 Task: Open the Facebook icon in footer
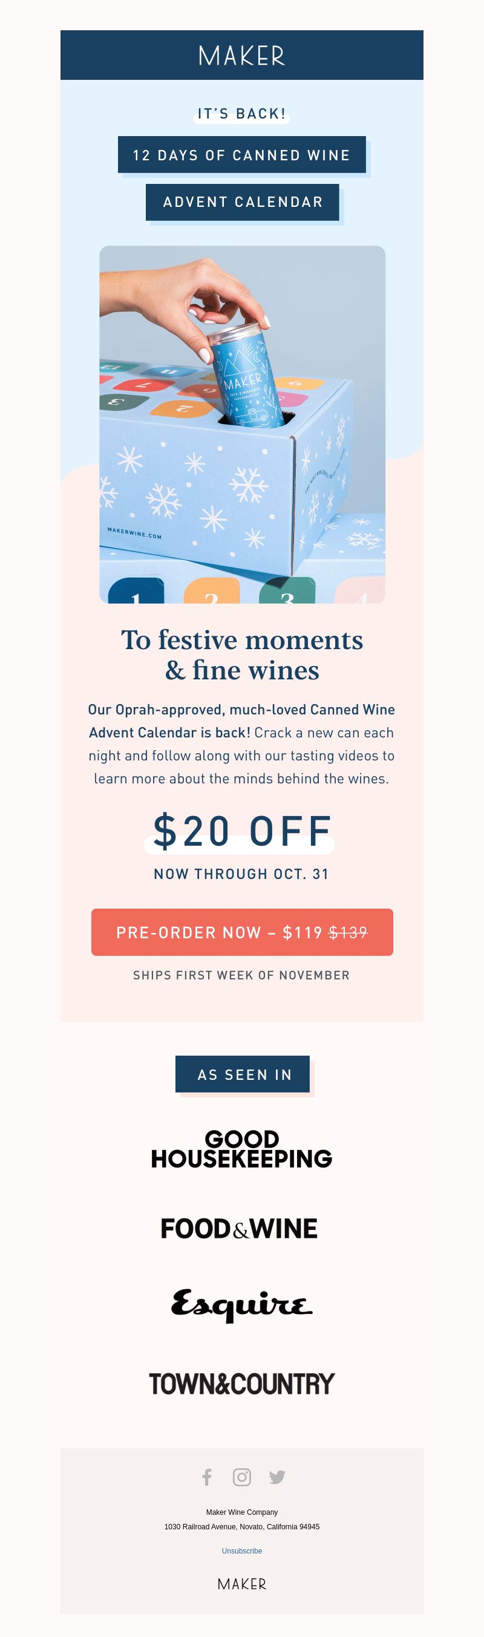(x=207, y=1477)
